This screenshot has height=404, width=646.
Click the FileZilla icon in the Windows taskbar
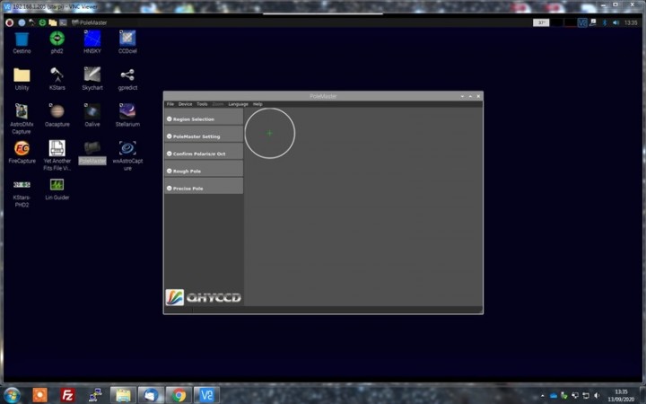(x=67, y=395)
